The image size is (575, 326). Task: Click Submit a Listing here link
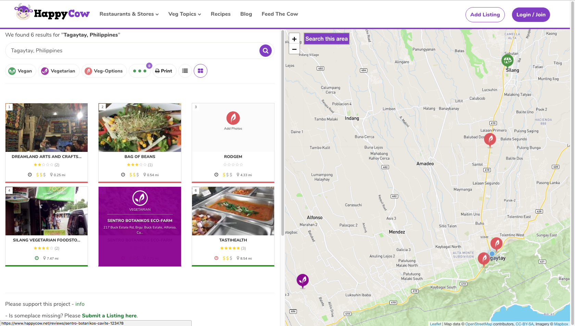click(109, 316)
